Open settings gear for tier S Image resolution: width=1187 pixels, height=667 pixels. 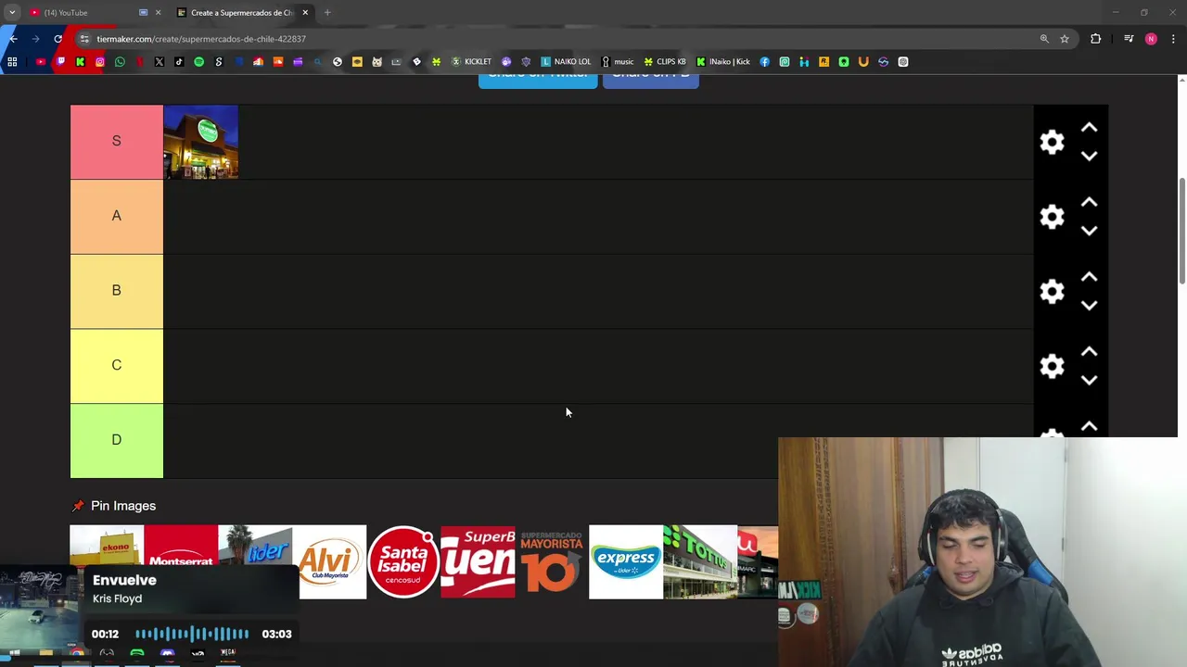coord(1052,142)
